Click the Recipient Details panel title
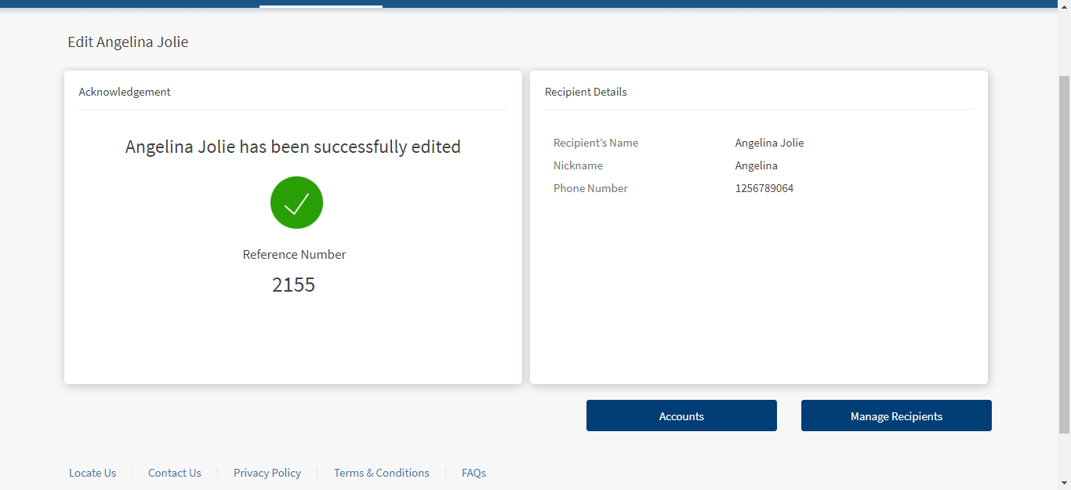Screen dimensions: 1071x490 click(586, 92)
